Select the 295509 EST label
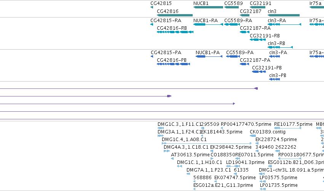Viewport: 324px width, 191px height. [x=210, y=124]
